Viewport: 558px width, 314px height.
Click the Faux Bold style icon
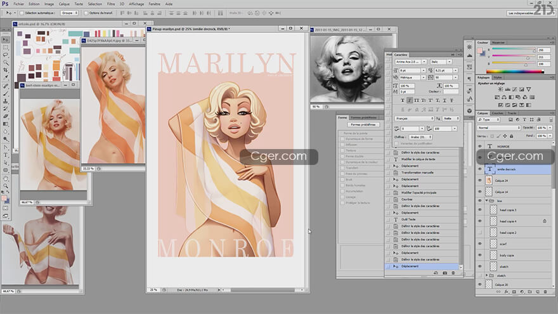pos(403,100)
